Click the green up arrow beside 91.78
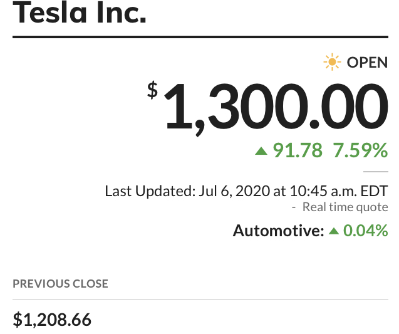The image size is (399, 334). pyautogui.click(x=261, y=151)
